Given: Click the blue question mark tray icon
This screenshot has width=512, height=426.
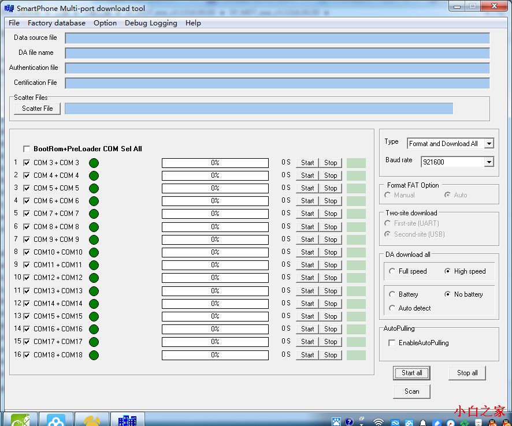Looking at the screenshot, I should 349,422.
